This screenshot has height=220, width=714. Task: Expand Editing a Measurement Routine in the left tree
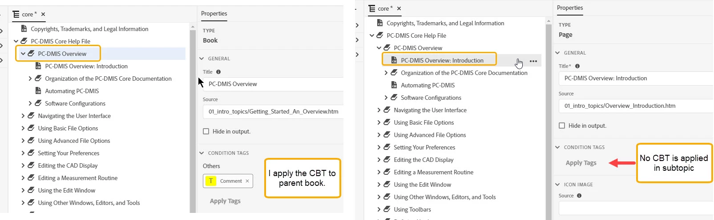tap(23, 178)
